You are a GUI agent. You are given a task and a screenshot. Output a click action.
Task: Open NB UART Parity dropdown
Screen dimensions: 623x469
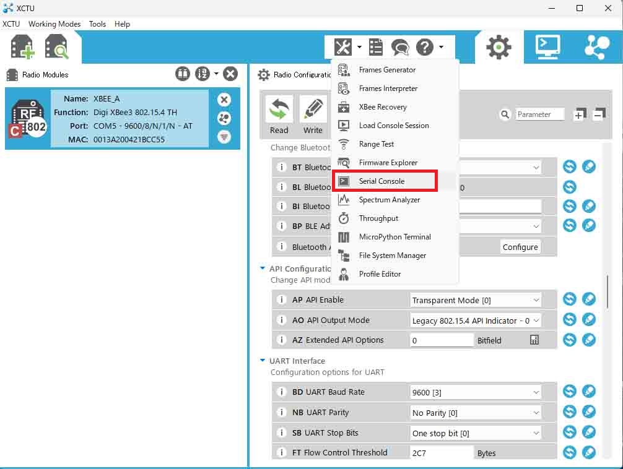tap(476, 413)
